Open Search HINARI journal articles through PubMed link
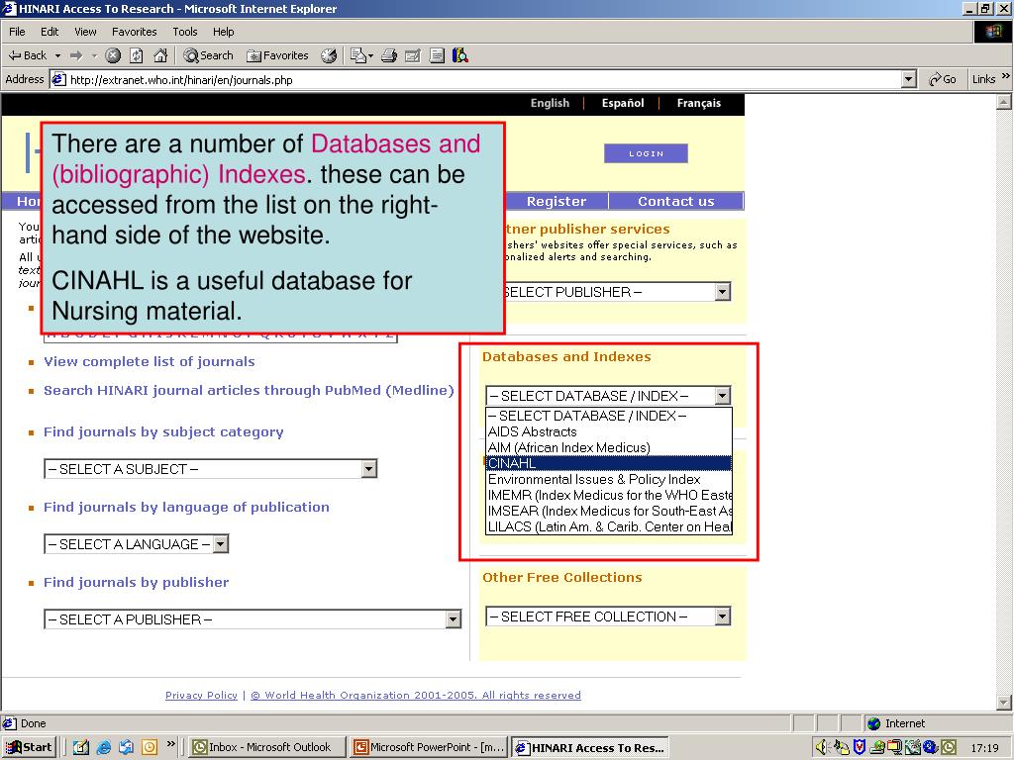1014x760 pixels. pyautogui.click(x=249, y=390)
